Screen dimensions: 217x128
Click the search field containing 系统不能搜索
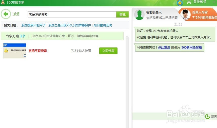coord(72,14)
